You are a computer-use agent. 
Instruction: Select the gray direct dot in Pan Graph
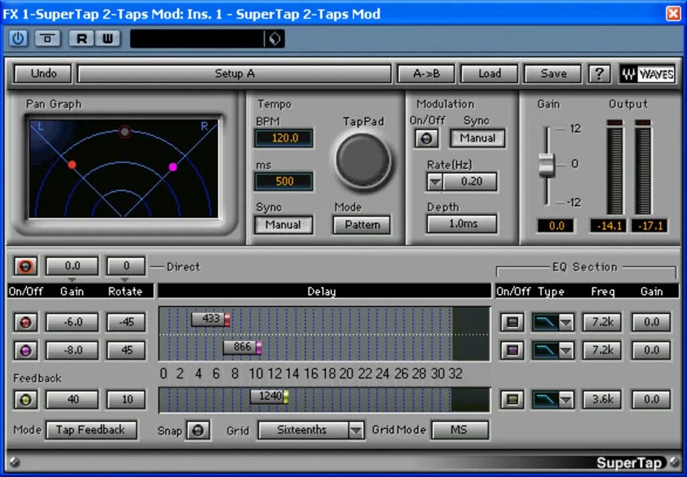click(x=125, y=131)
